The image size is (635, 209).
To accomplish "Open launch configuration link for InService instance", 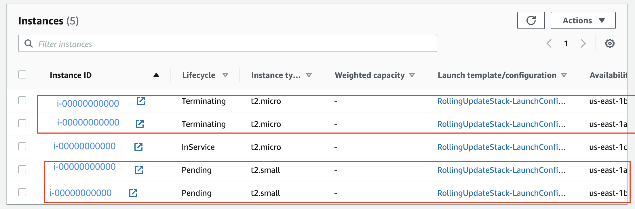I will coord(501,147).
